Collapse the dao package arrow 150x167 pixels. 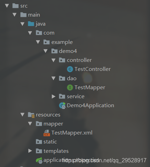click(x=53, y=78)
